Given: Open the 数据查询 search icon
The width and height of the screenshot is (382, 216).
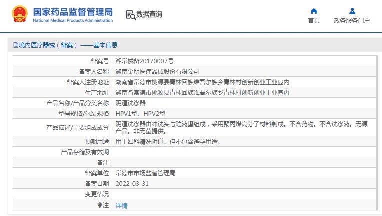Looking at the screenshot, I should pos(131,15).
